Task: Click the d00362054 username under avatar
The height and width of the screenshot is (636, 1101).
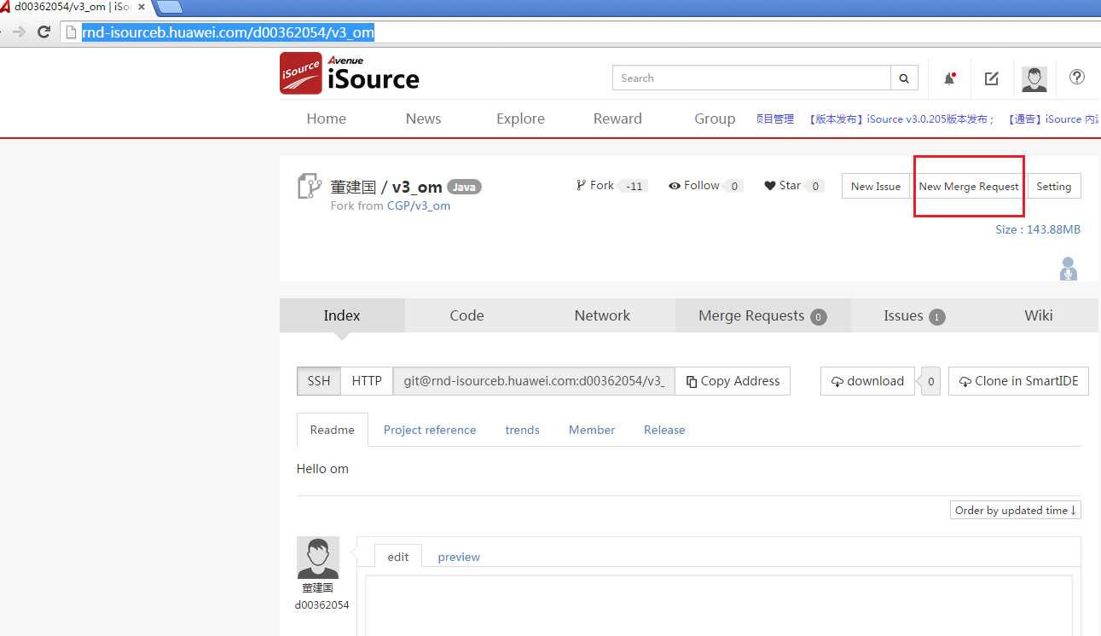Action: tap(322, 604)
